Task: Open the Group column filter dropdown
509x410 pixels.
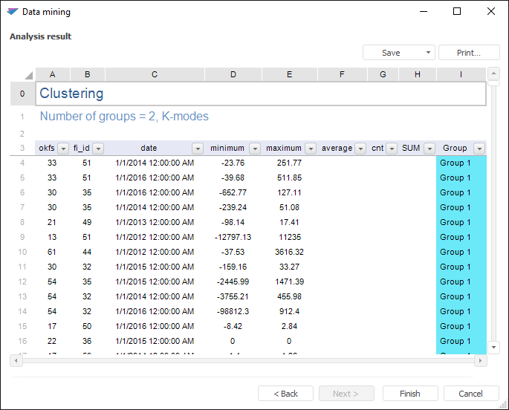Action: click(x=479, y=149)
